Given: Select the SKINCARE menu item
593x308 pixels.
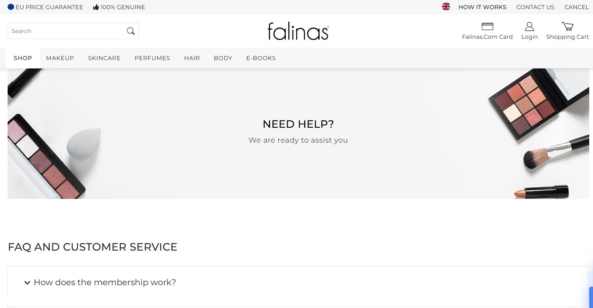Looking at the screenshot, I should pos(104,58).
